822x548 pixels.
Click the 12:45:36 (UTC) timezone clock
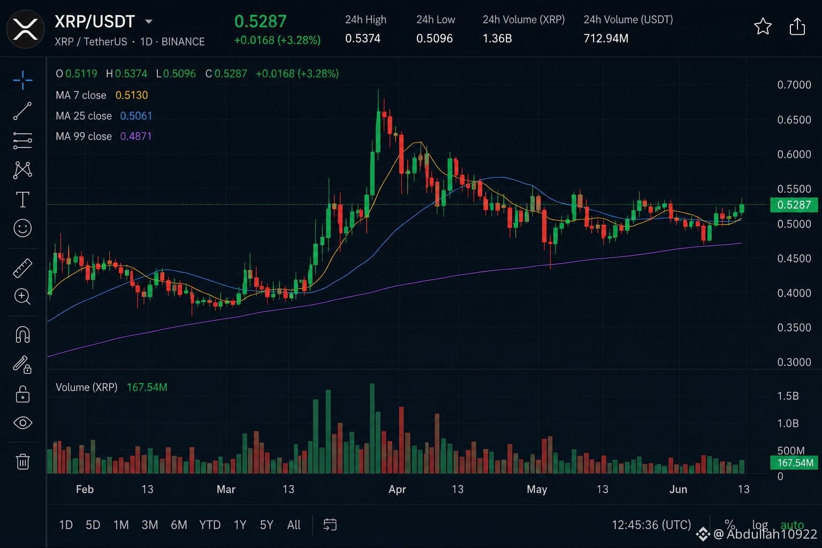(651, 524)
